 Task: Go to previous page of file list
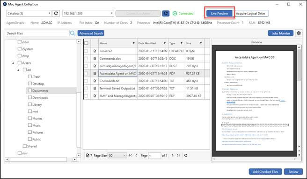(x=136, y=155)
